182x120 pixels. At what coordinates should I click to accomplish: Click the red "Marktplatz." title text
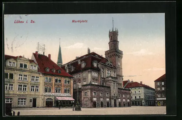[x=80, y=21]
